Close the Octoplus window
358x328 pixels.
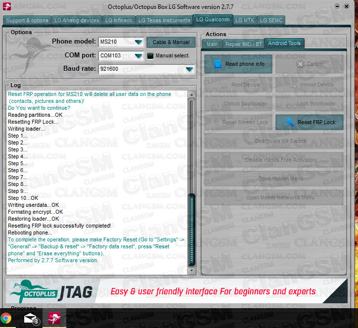tap(346, 6)
